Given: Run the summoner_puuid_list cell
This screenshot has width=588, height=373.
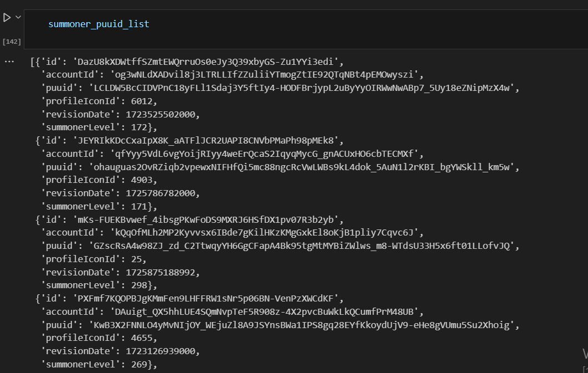Looking at the screenshot, I should click(x=7, y=17).
